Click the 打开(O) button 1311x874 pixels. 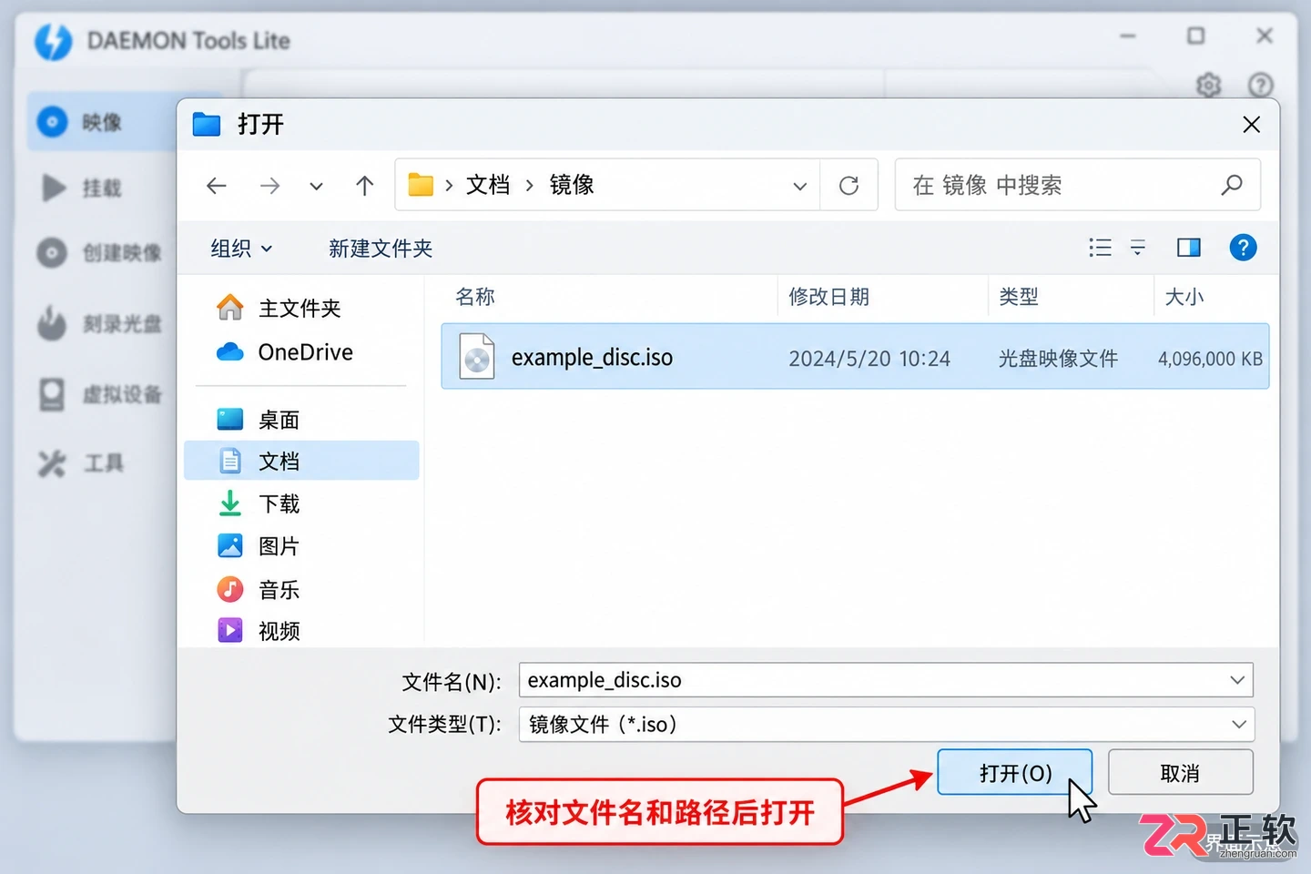click(x=1015, y=773)
